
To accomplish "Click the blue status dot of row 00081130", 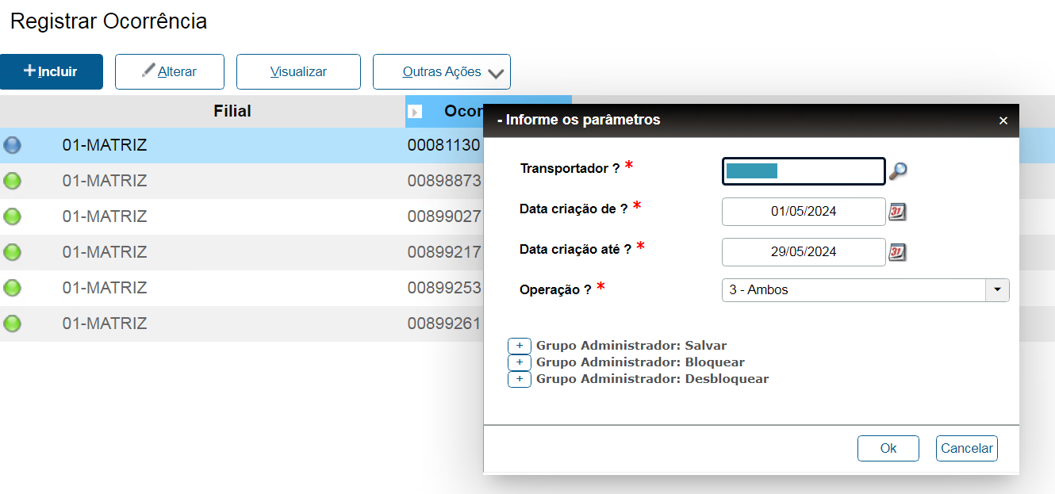I will (x=13, y=145).
